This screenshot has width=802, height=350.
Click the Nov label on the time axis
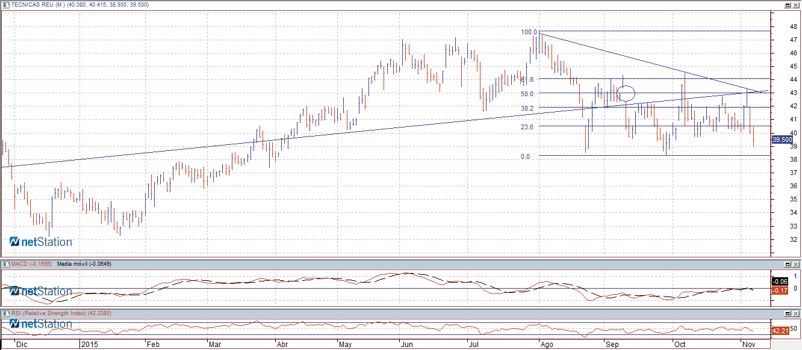coord(748,345)
